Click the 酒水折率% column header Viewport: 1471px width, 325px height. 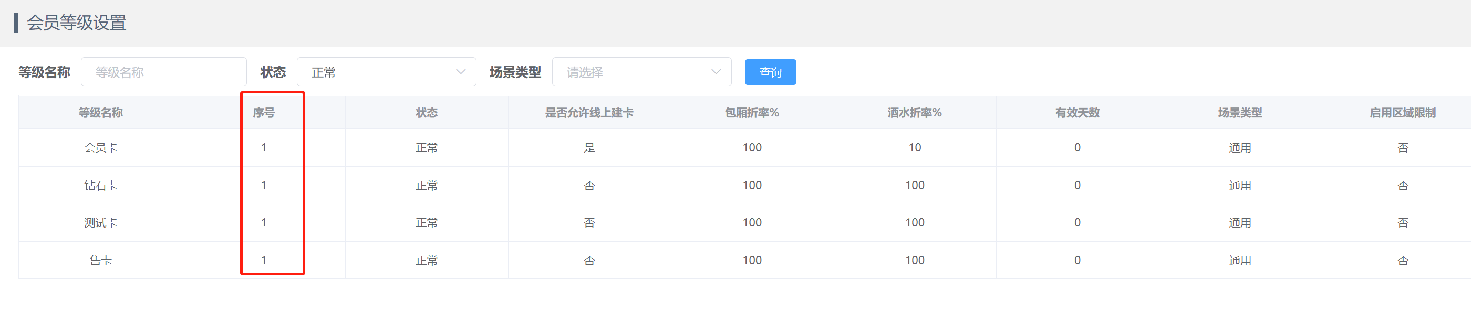point(915,112)
